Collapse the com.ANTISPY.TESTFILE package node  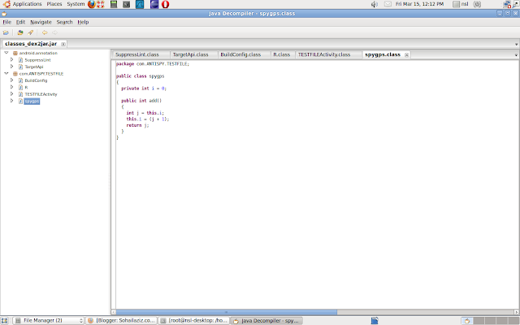(6, 73)
